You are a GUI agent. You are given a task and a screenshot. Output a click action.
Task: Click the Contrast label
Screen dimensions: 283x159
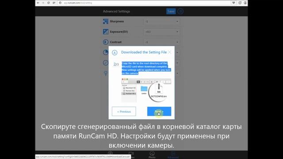(116, 42)
